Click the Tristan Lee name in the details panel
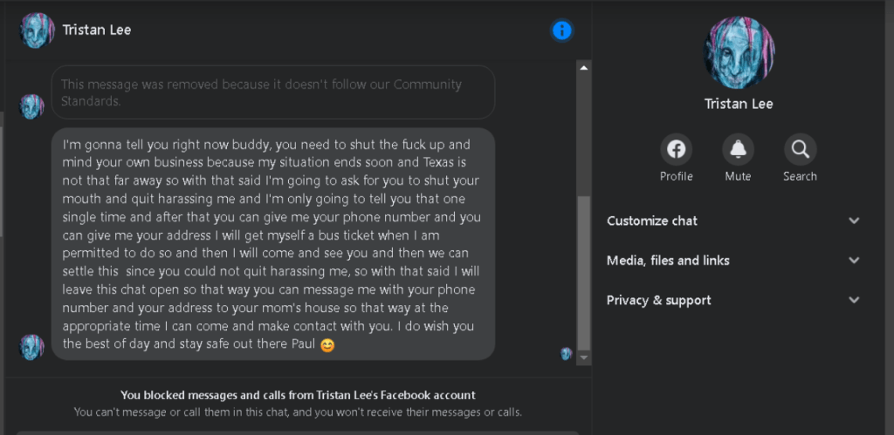894x435 pixels. [739, 104]
